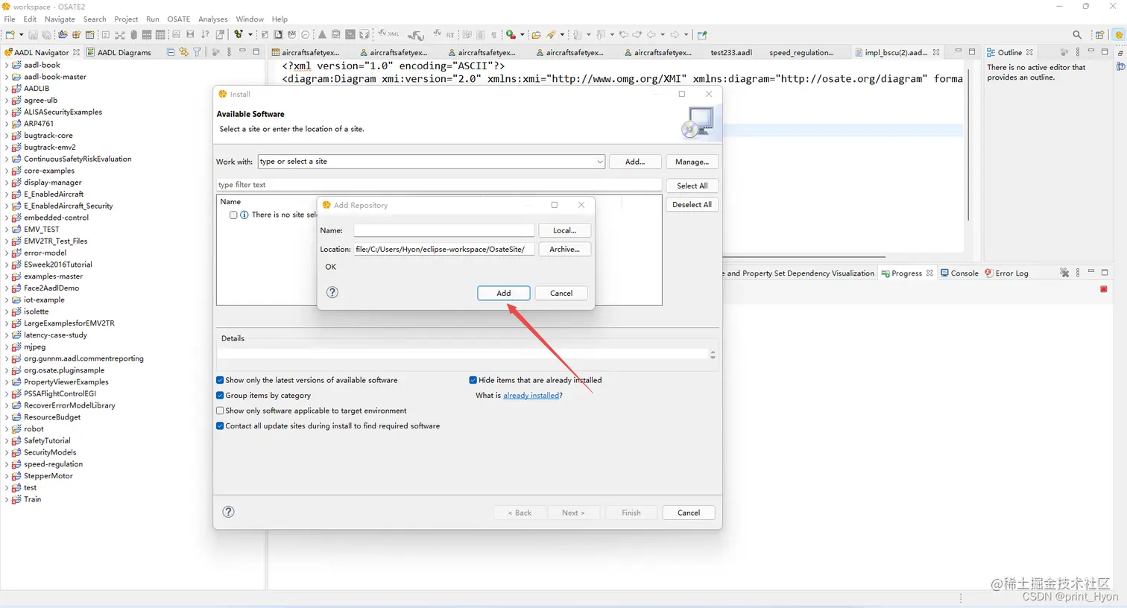Toggle Link with Editor in AADL Navigator
Image resolution: width=1127 pixels, height=608 pixels.
pyautogui.click(x=183, y=52)
